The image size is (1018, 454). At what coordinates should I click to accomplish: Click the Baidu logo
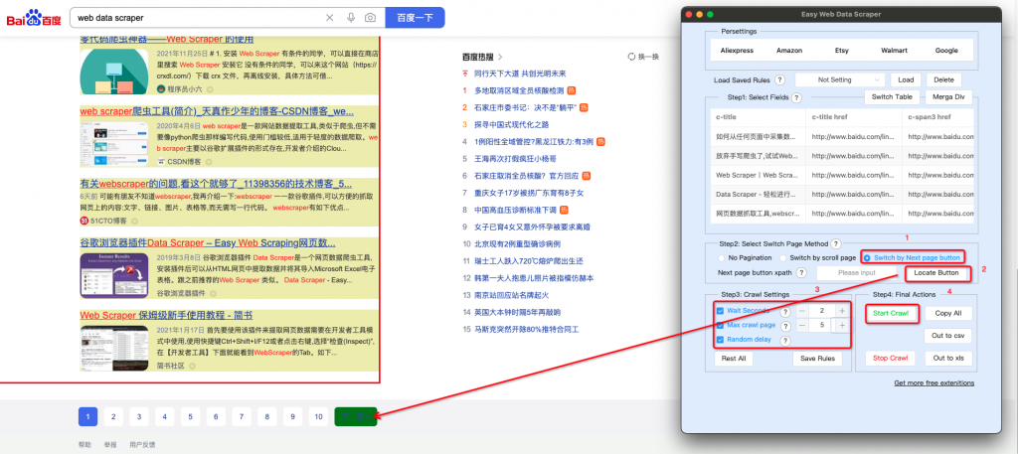pos(35,18)
